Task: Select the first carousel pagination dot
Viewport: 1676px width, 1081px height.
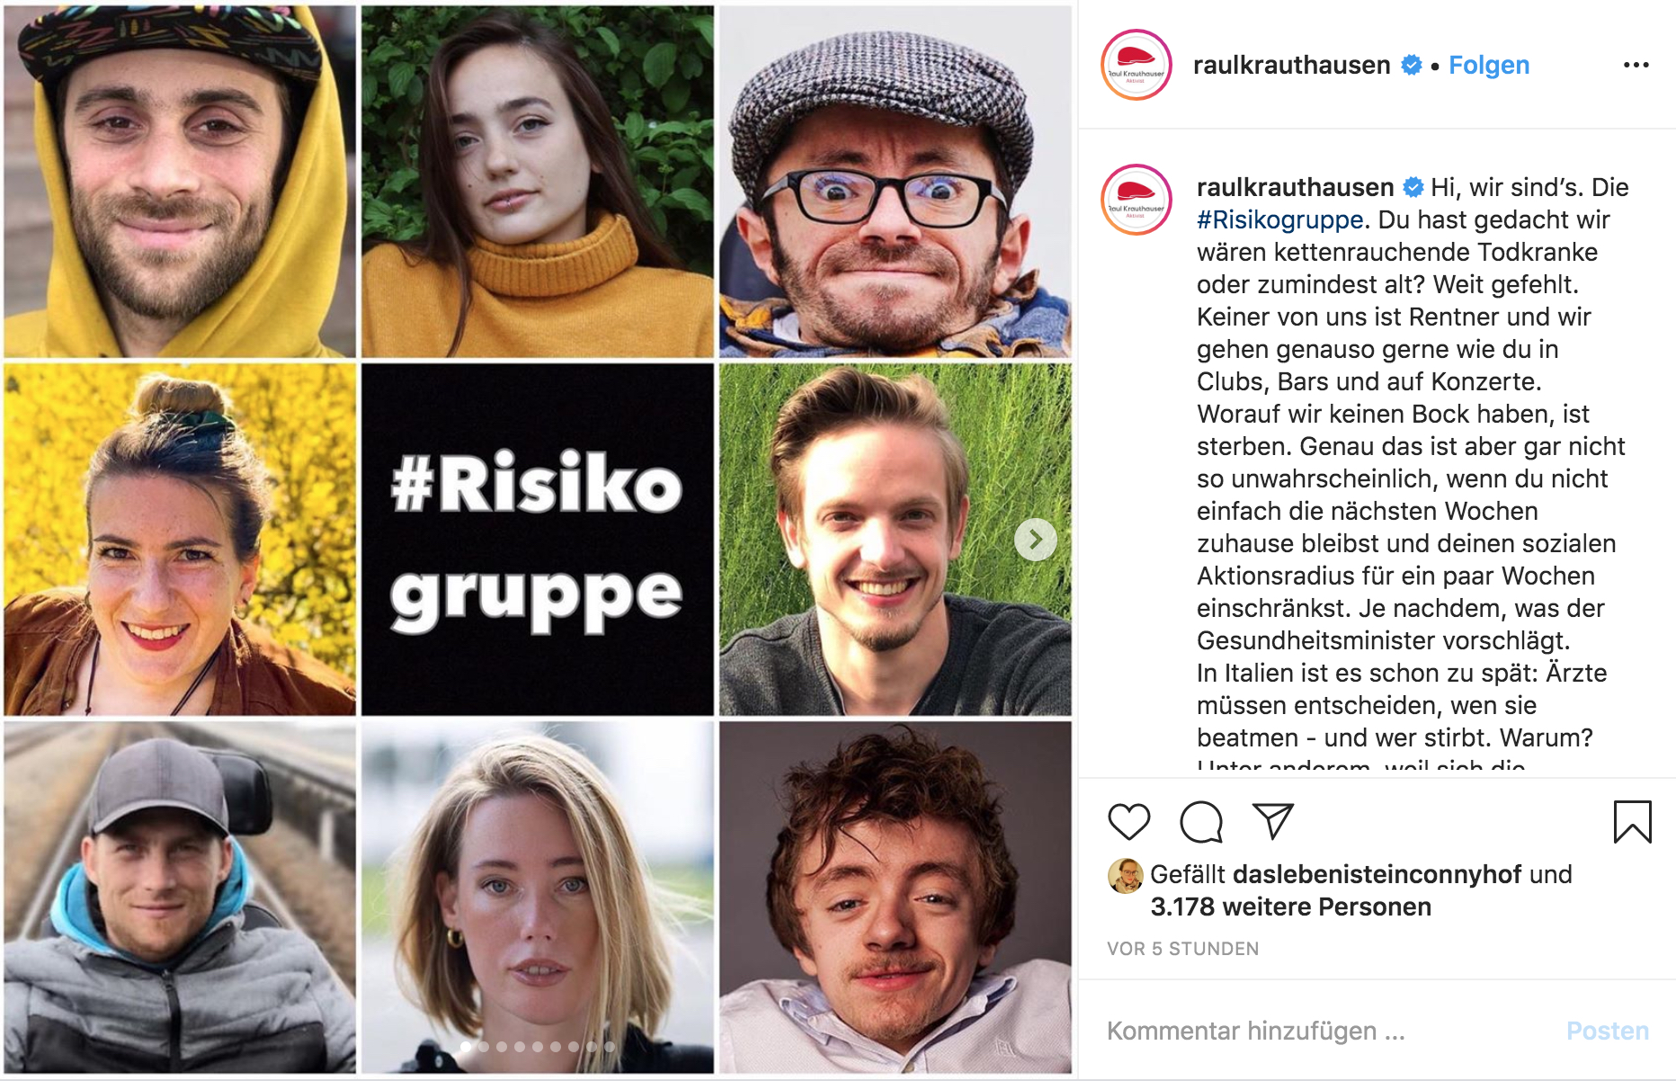Action: point(466,1047)
